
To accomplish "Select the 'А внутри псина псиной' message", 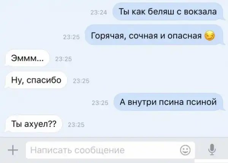I will [x=168, y=102].
